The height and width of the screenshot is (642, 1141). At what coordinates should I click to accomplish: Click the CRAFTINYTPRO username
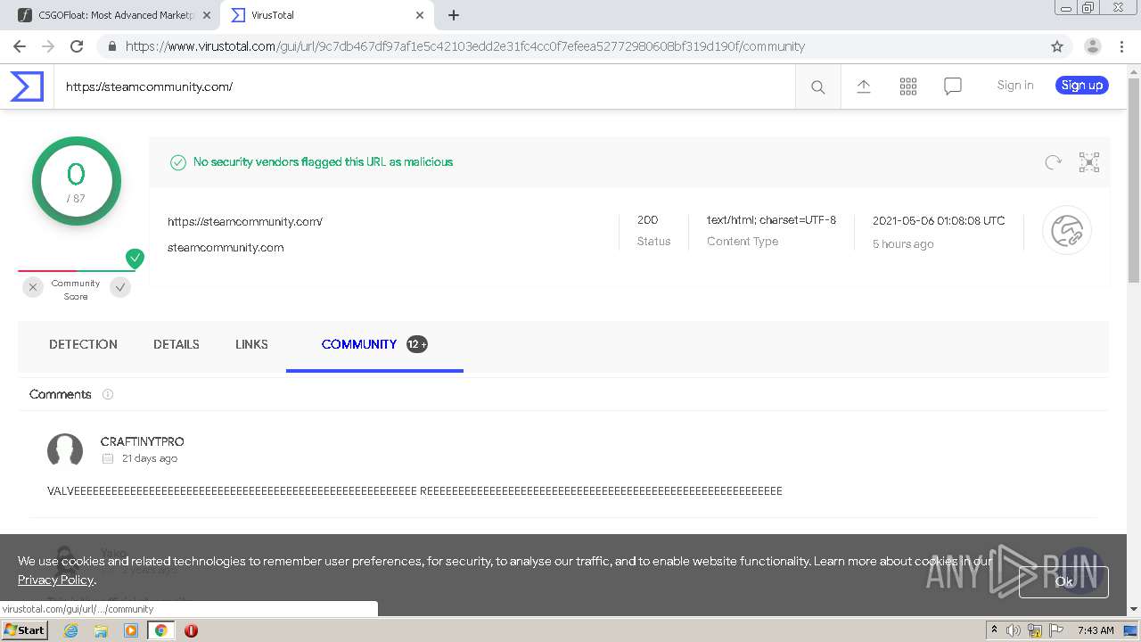pos(143,441)
